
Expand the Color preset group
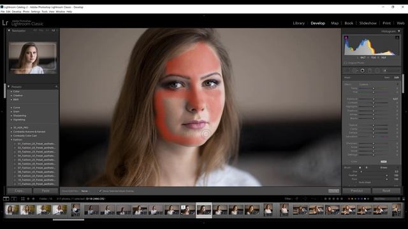click(x=11, y=92)
